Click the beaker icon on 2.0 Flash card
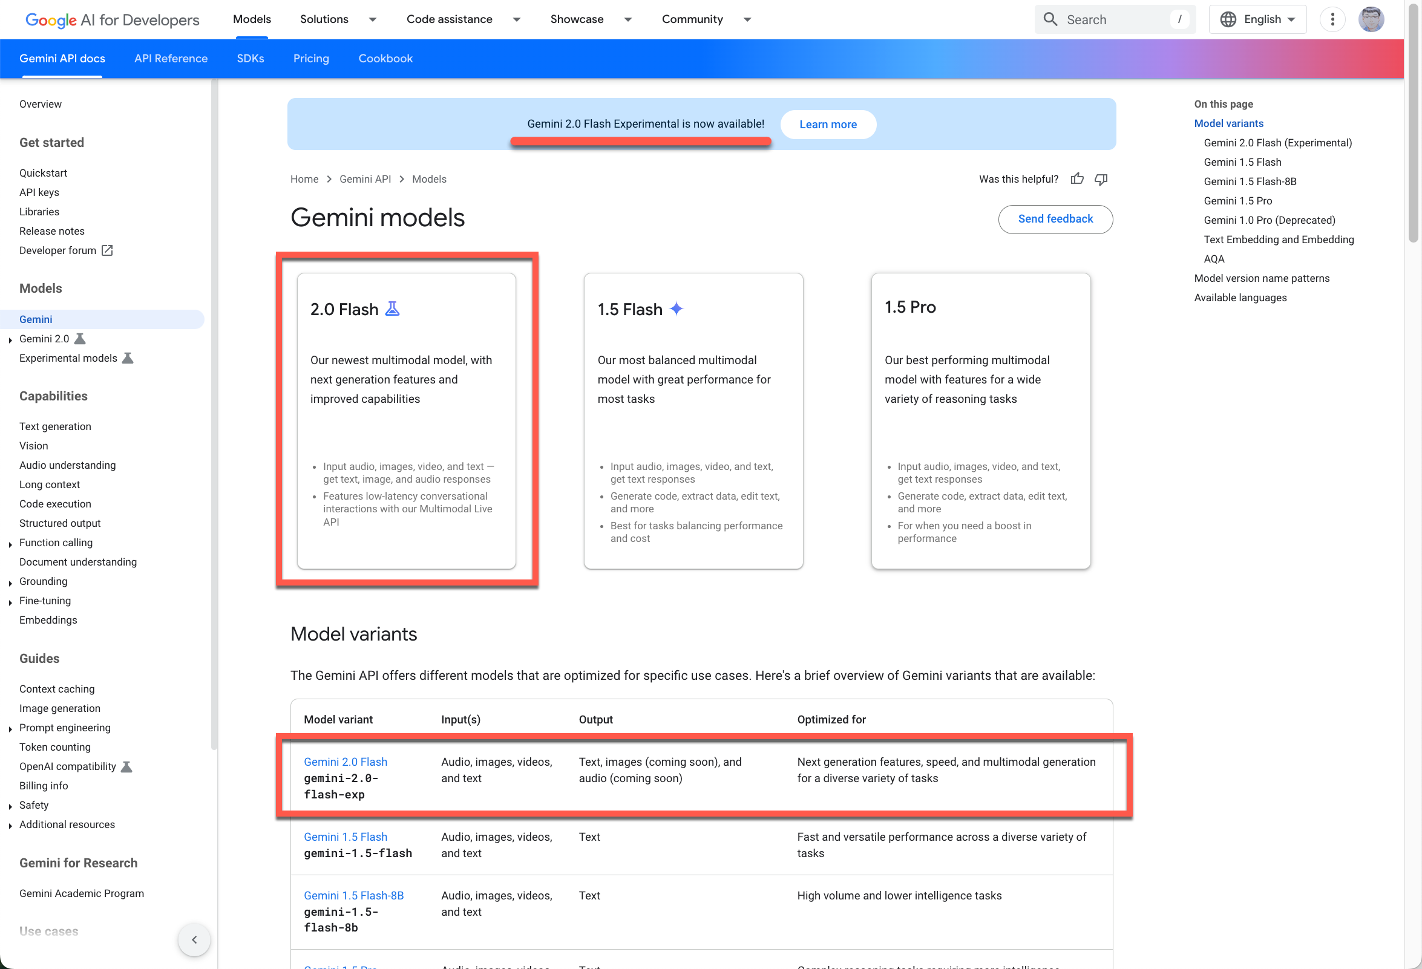Screen dimensions: 1422x969 click(392, 309)
